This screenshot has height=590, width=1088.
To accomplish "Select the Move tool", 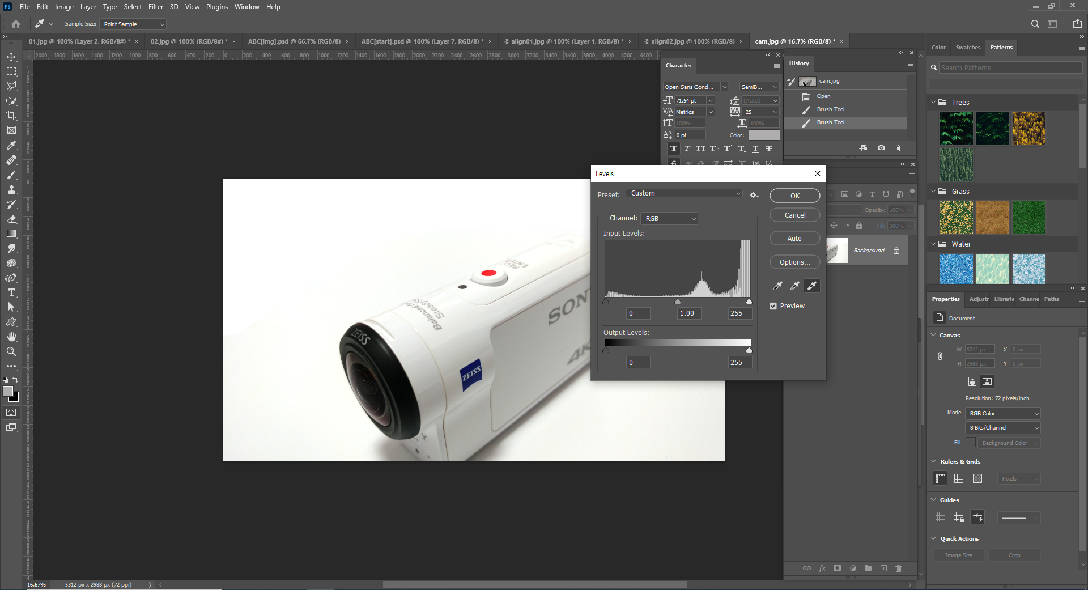I will pyautogui.click(x=11, y=57).
